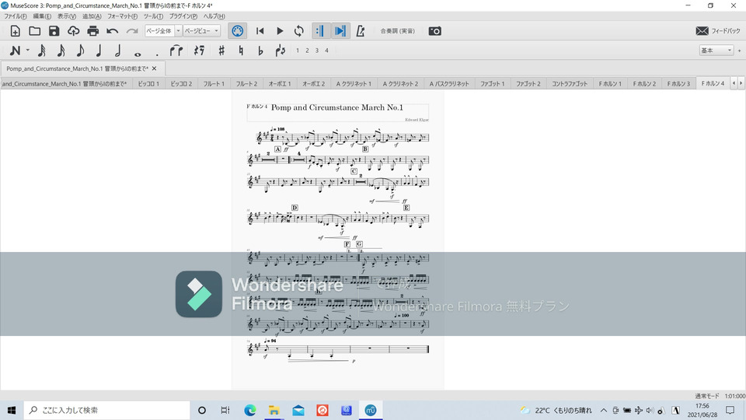
Task: Open the 編集(E) menu
Action: click(x=42, y=16)
